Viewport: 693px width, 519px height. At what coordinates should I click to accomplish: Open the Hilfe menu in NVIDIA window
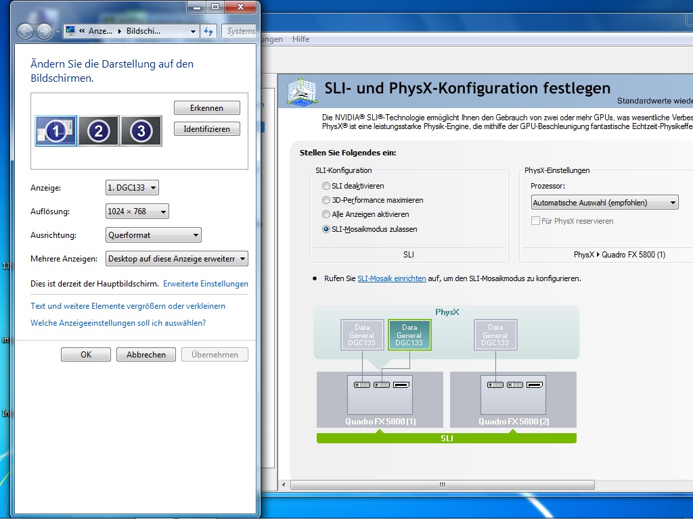point(300,39)
